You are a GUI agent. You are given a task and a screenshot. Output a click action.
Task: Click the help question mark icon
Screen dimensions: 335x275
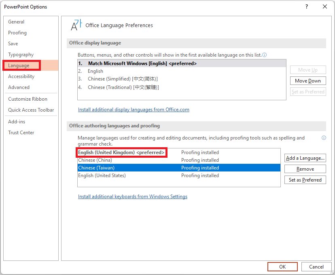tap(307, 6)
